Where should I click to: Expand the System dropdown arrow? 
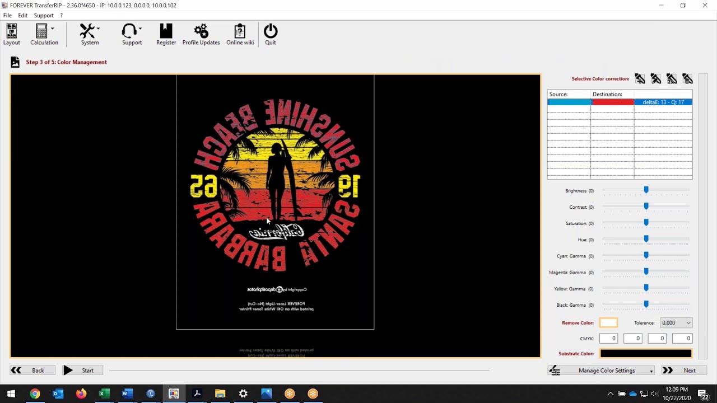[98, 28]
